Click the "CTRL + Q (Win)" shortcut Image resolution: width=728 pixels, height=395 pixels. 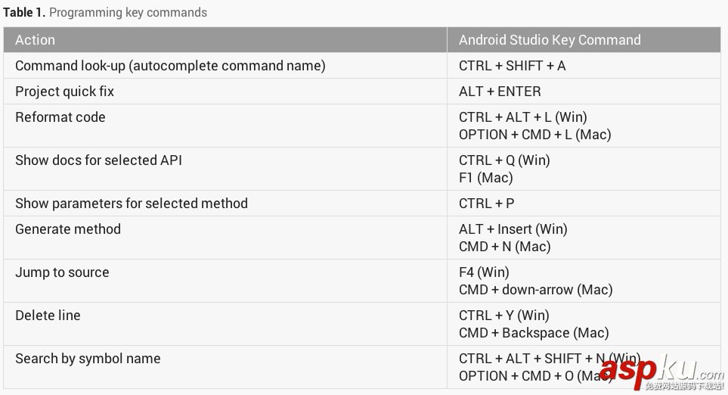504,160
